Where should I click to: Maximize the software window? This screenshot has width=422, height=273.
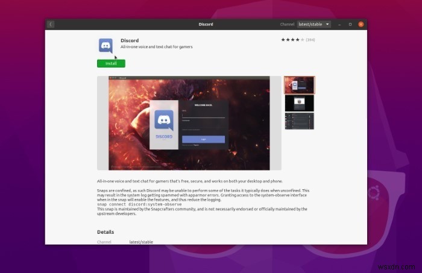(x=350, y=24)
